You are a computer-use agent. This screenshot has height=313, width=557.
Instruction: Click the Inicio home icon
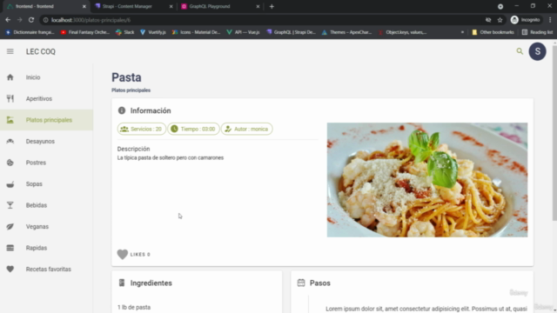pyautogui.click(x=10, y=77)
